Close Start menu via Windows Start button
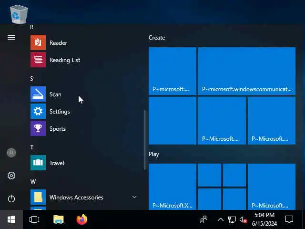The image size is (305, 229). tap(11, 219)
